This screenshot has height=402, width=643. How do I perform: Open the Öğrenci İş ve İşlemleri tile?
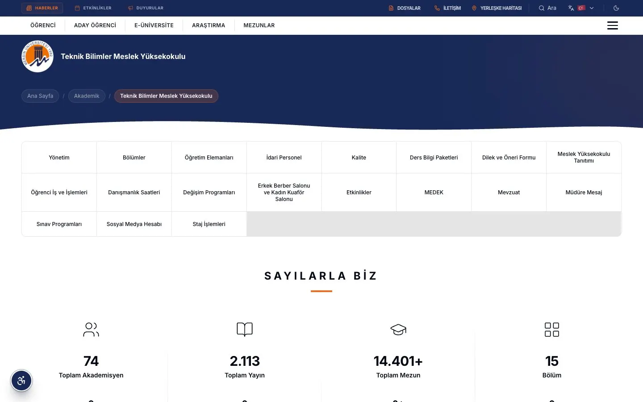(59, 193)
